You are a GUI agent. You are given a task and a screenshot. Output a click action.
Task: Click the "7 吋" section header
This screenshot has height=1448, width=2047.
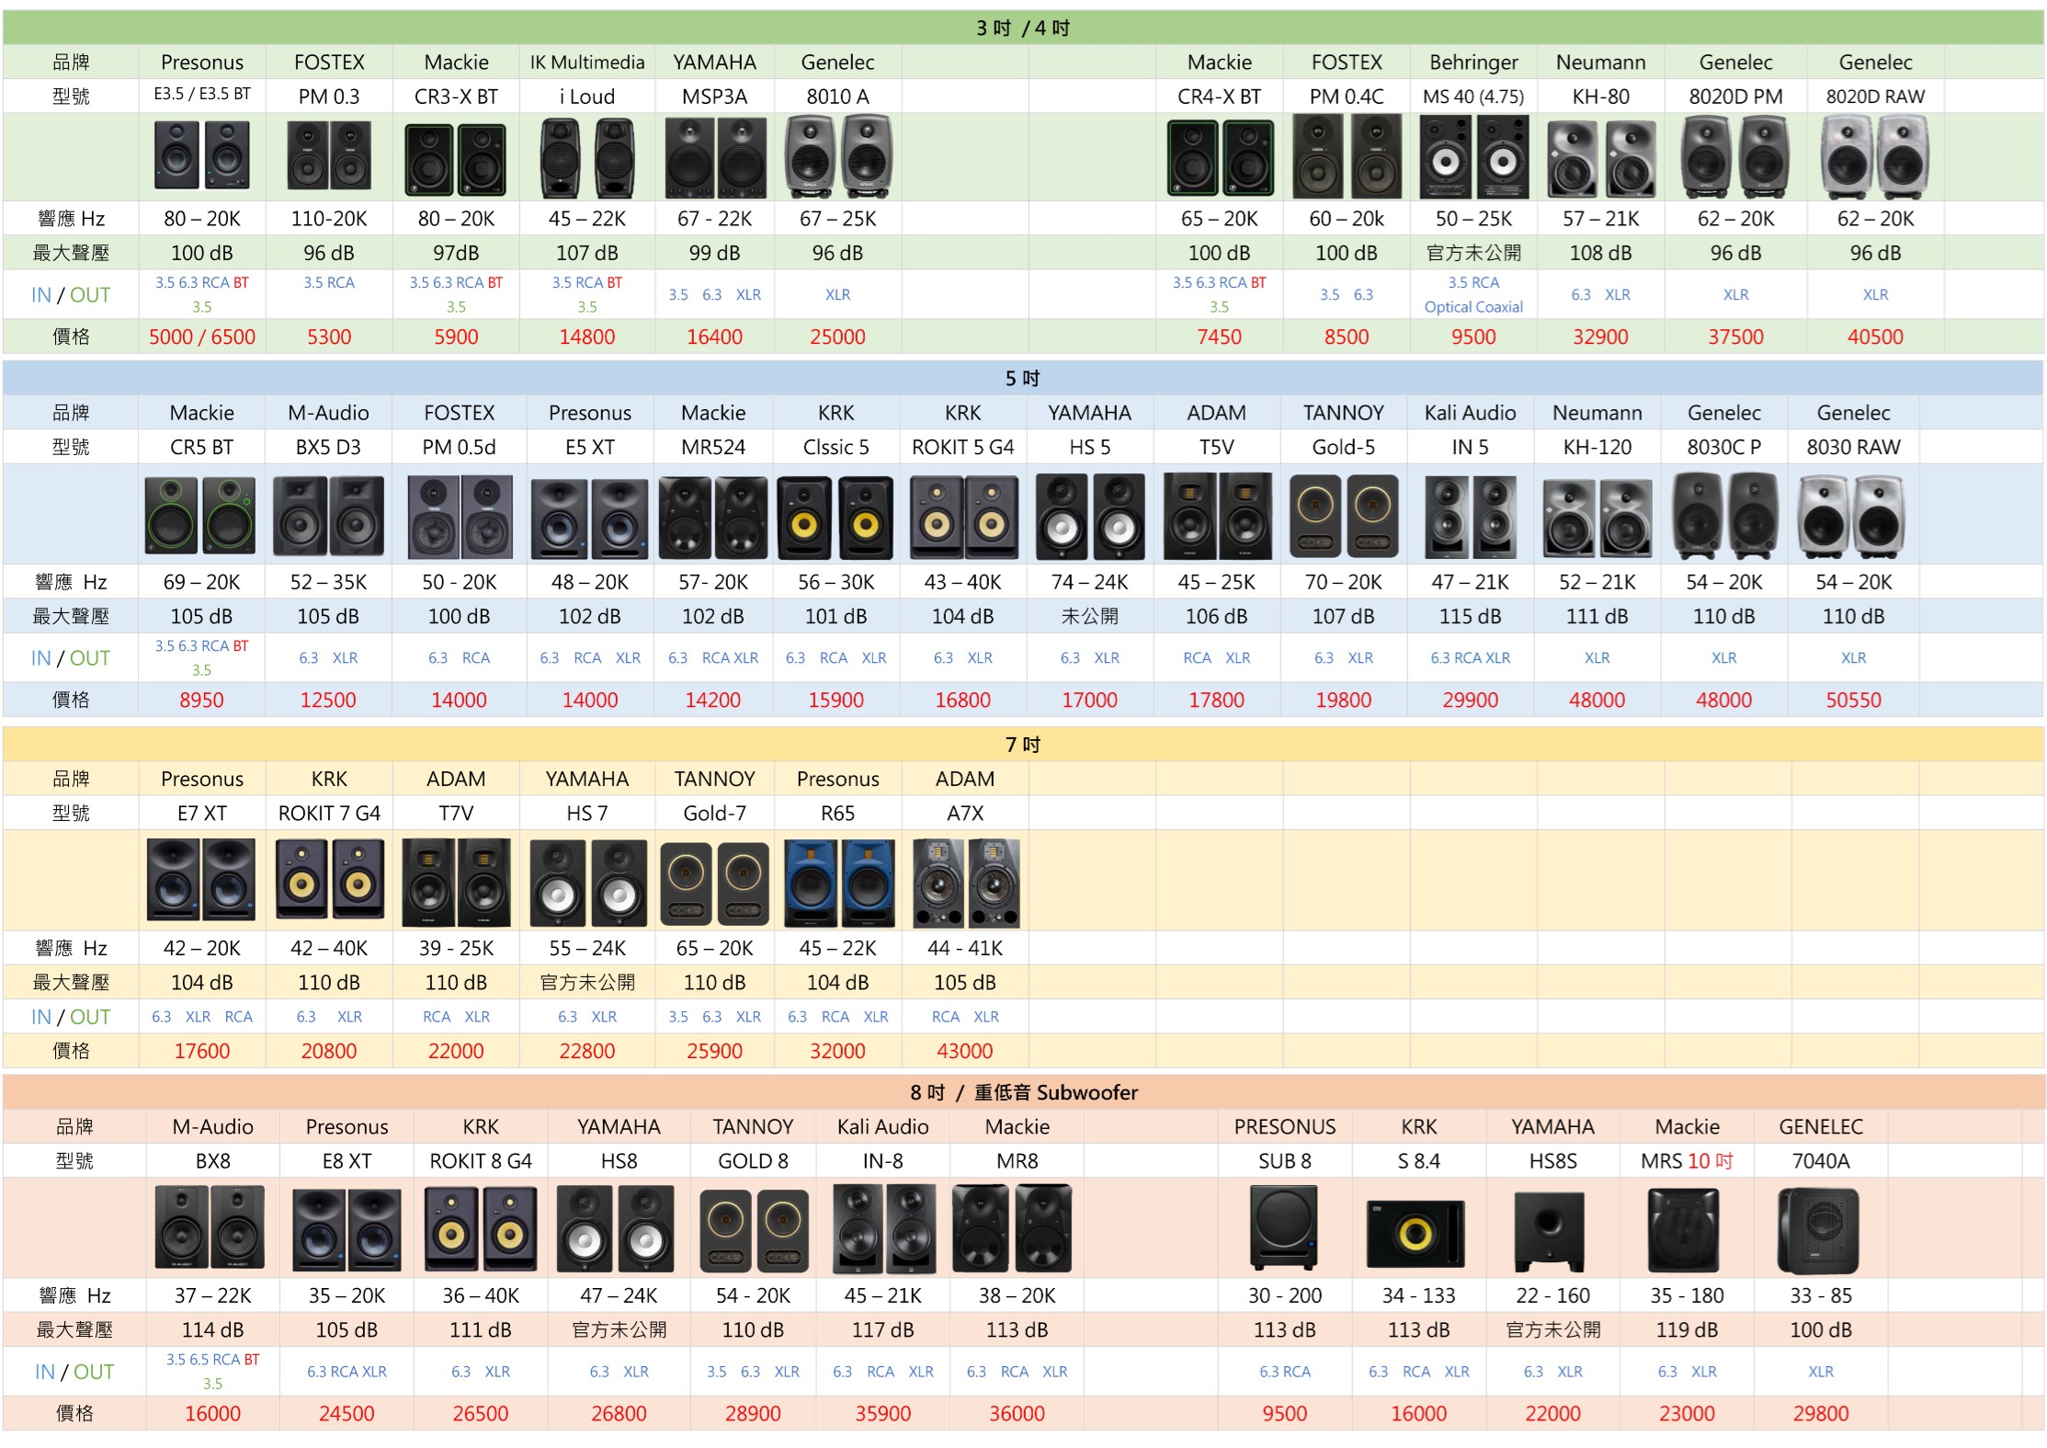(x=1023, y=744)
